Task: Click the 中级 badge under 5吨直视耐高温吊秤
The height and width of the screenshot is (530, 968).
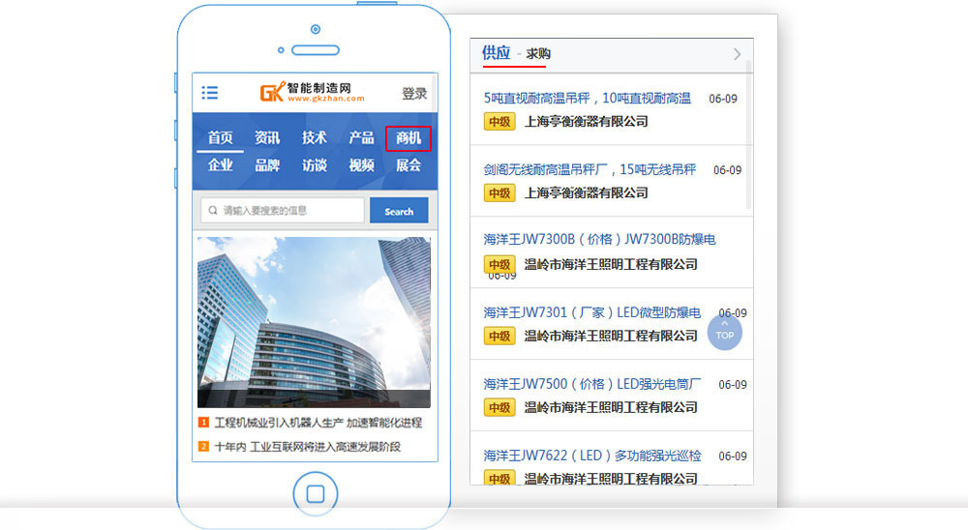Action: click(499, 122)
